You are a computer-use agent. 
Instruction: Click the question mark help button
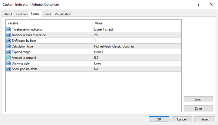(199, 4)
